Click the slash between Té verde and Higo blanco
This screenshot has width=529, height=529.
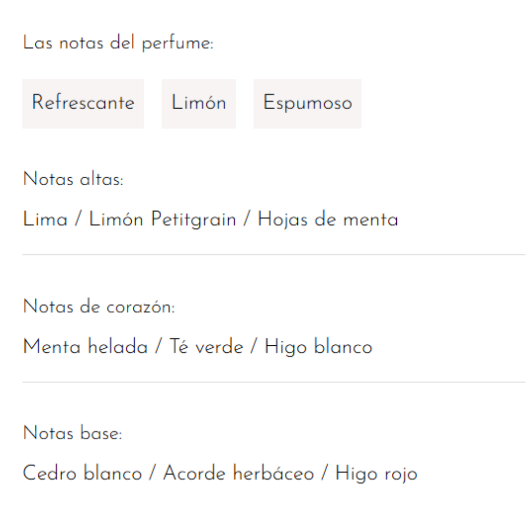[x=254, y=347]
